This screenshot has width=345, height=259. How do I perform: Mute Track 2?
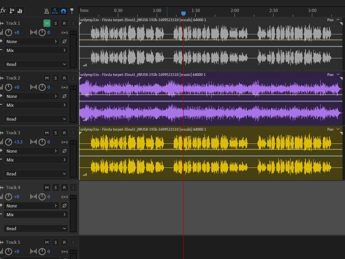47,78
